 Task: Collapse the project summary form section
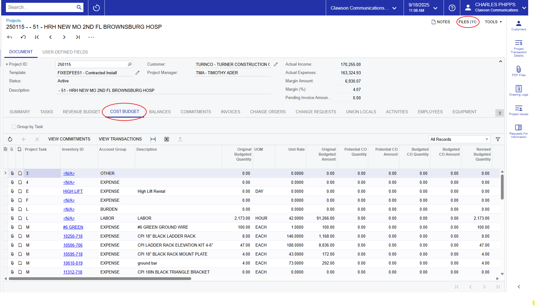click(x=500, y=62)
